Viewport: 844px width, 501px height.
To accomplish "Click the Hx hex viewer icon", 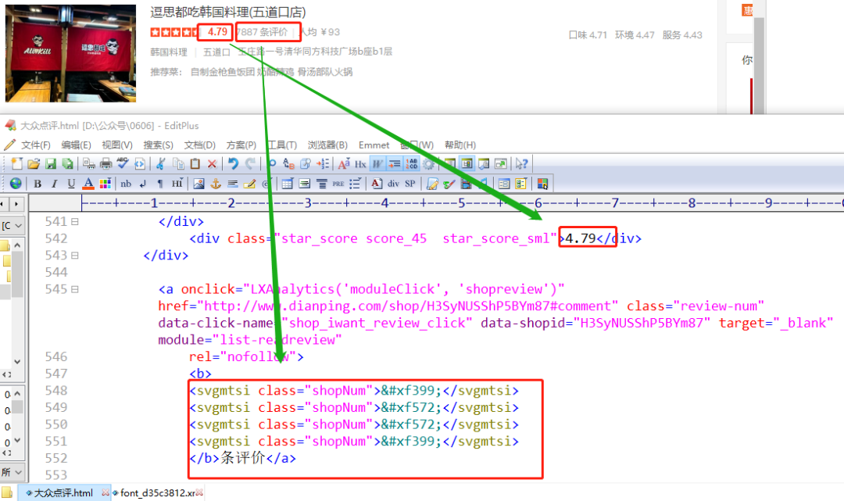I will [x=360, y=163].
